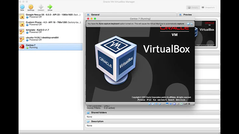Select the Centos-7 running machine entry
239x134 pixels.
click(x=50, y=46)
